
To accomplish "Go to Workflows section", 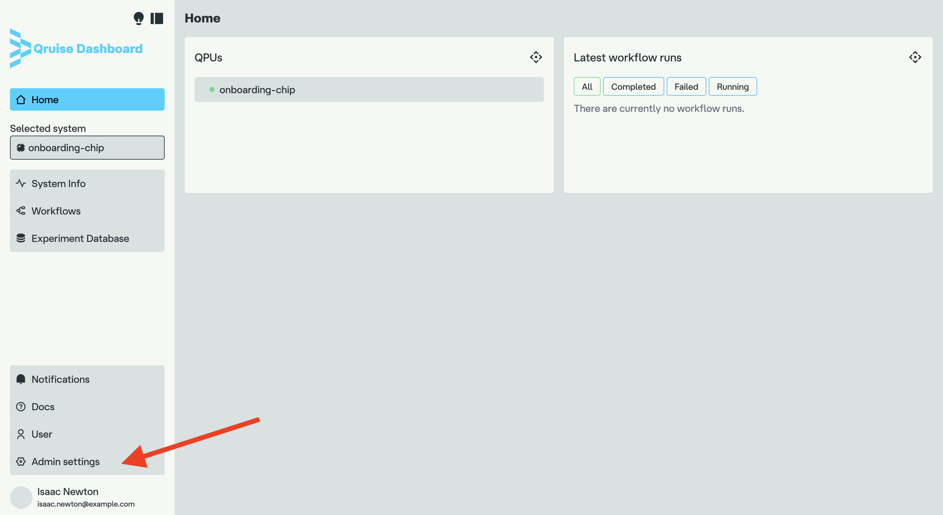I will pos(56,211).
